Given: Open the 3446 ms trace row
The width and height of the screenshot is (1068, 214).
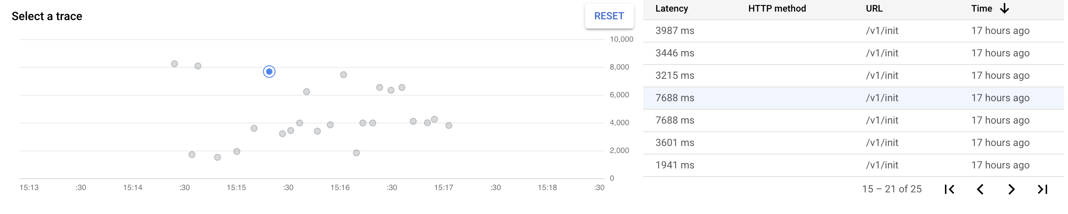Looking at the screenshot, I should click(853, 53).
